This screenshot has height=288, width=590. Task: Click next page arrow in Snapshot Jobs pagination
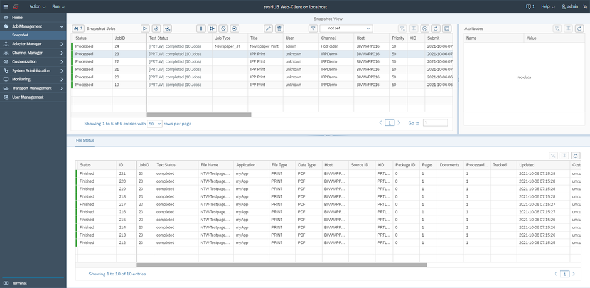pyautogui.click(x=399, y=123)
